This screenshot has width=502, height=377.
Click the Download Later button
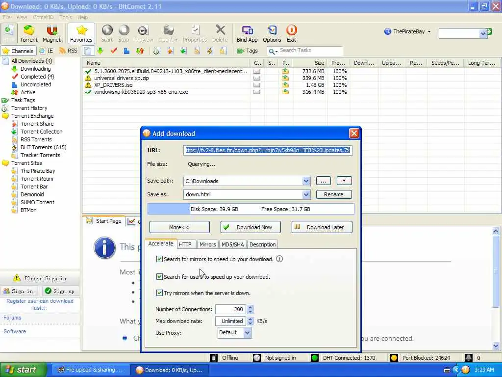coord(322,227)
